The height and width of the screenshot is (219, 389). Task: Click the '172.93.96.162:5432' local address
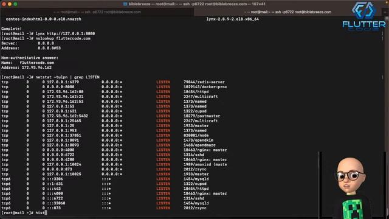pyautogui.click(x=67, y=116)
